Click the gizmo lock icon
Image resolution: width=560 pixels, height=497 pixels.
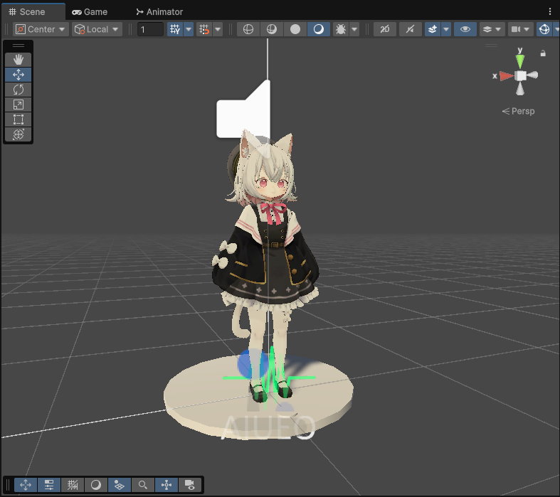[x=543, y=53]
